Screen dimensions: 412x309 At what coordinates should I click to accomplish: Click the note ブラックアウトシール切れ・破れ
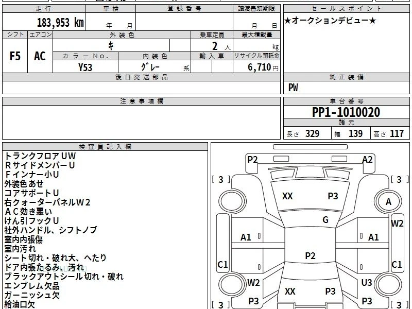(x=64, y=277)
